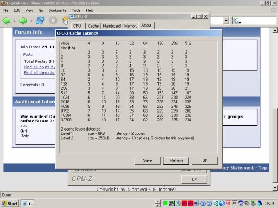Click the partly hidden Home icon in Firefox
This screenshot has width=278, height=208.
point(65,21)
